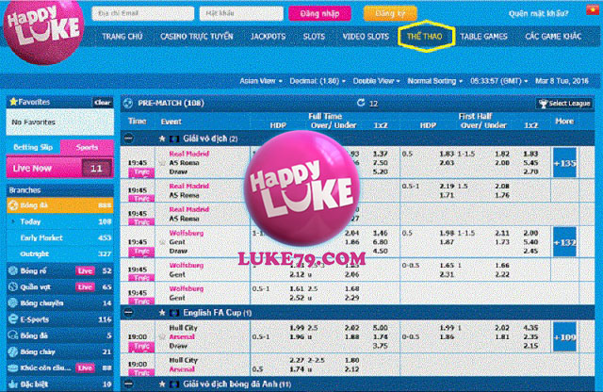The image size is (603, 392).
Task: Click the flag icon next to English FA Cup
Action: [x=174, y=313]
